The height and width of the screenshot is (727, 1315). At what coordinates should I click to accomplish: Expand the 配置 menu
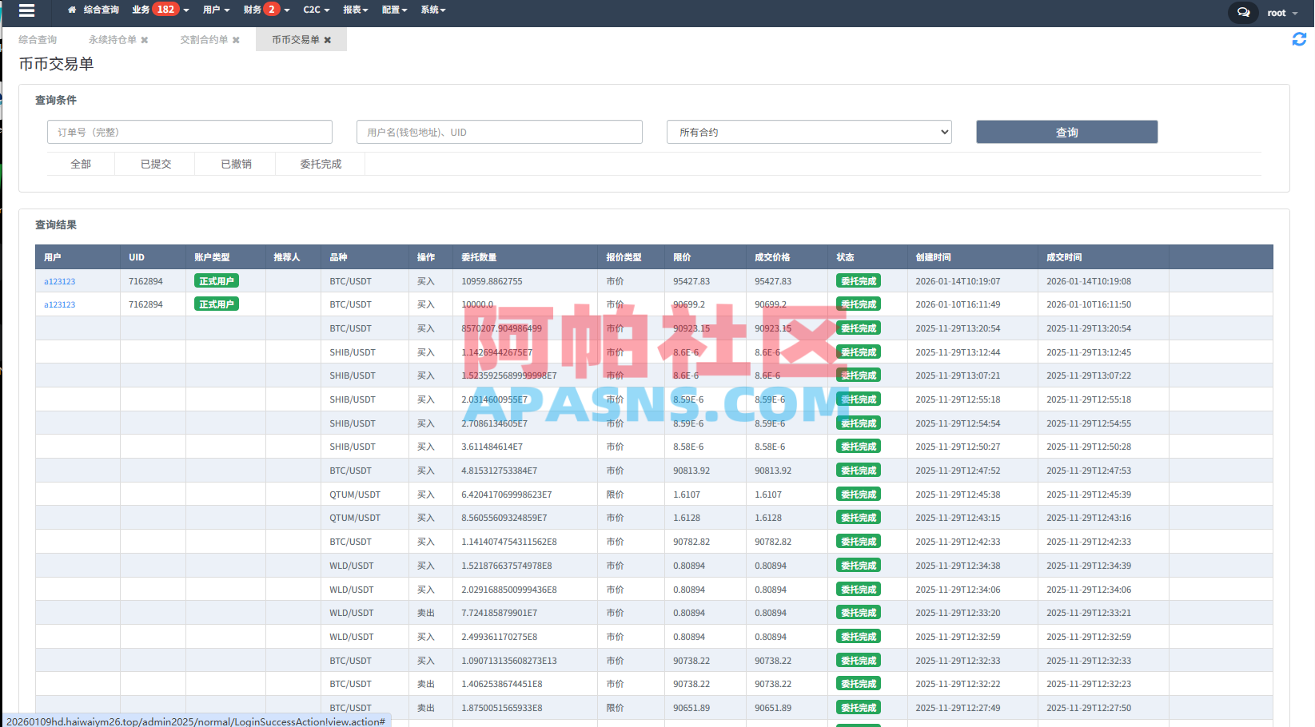pos(394,10)
